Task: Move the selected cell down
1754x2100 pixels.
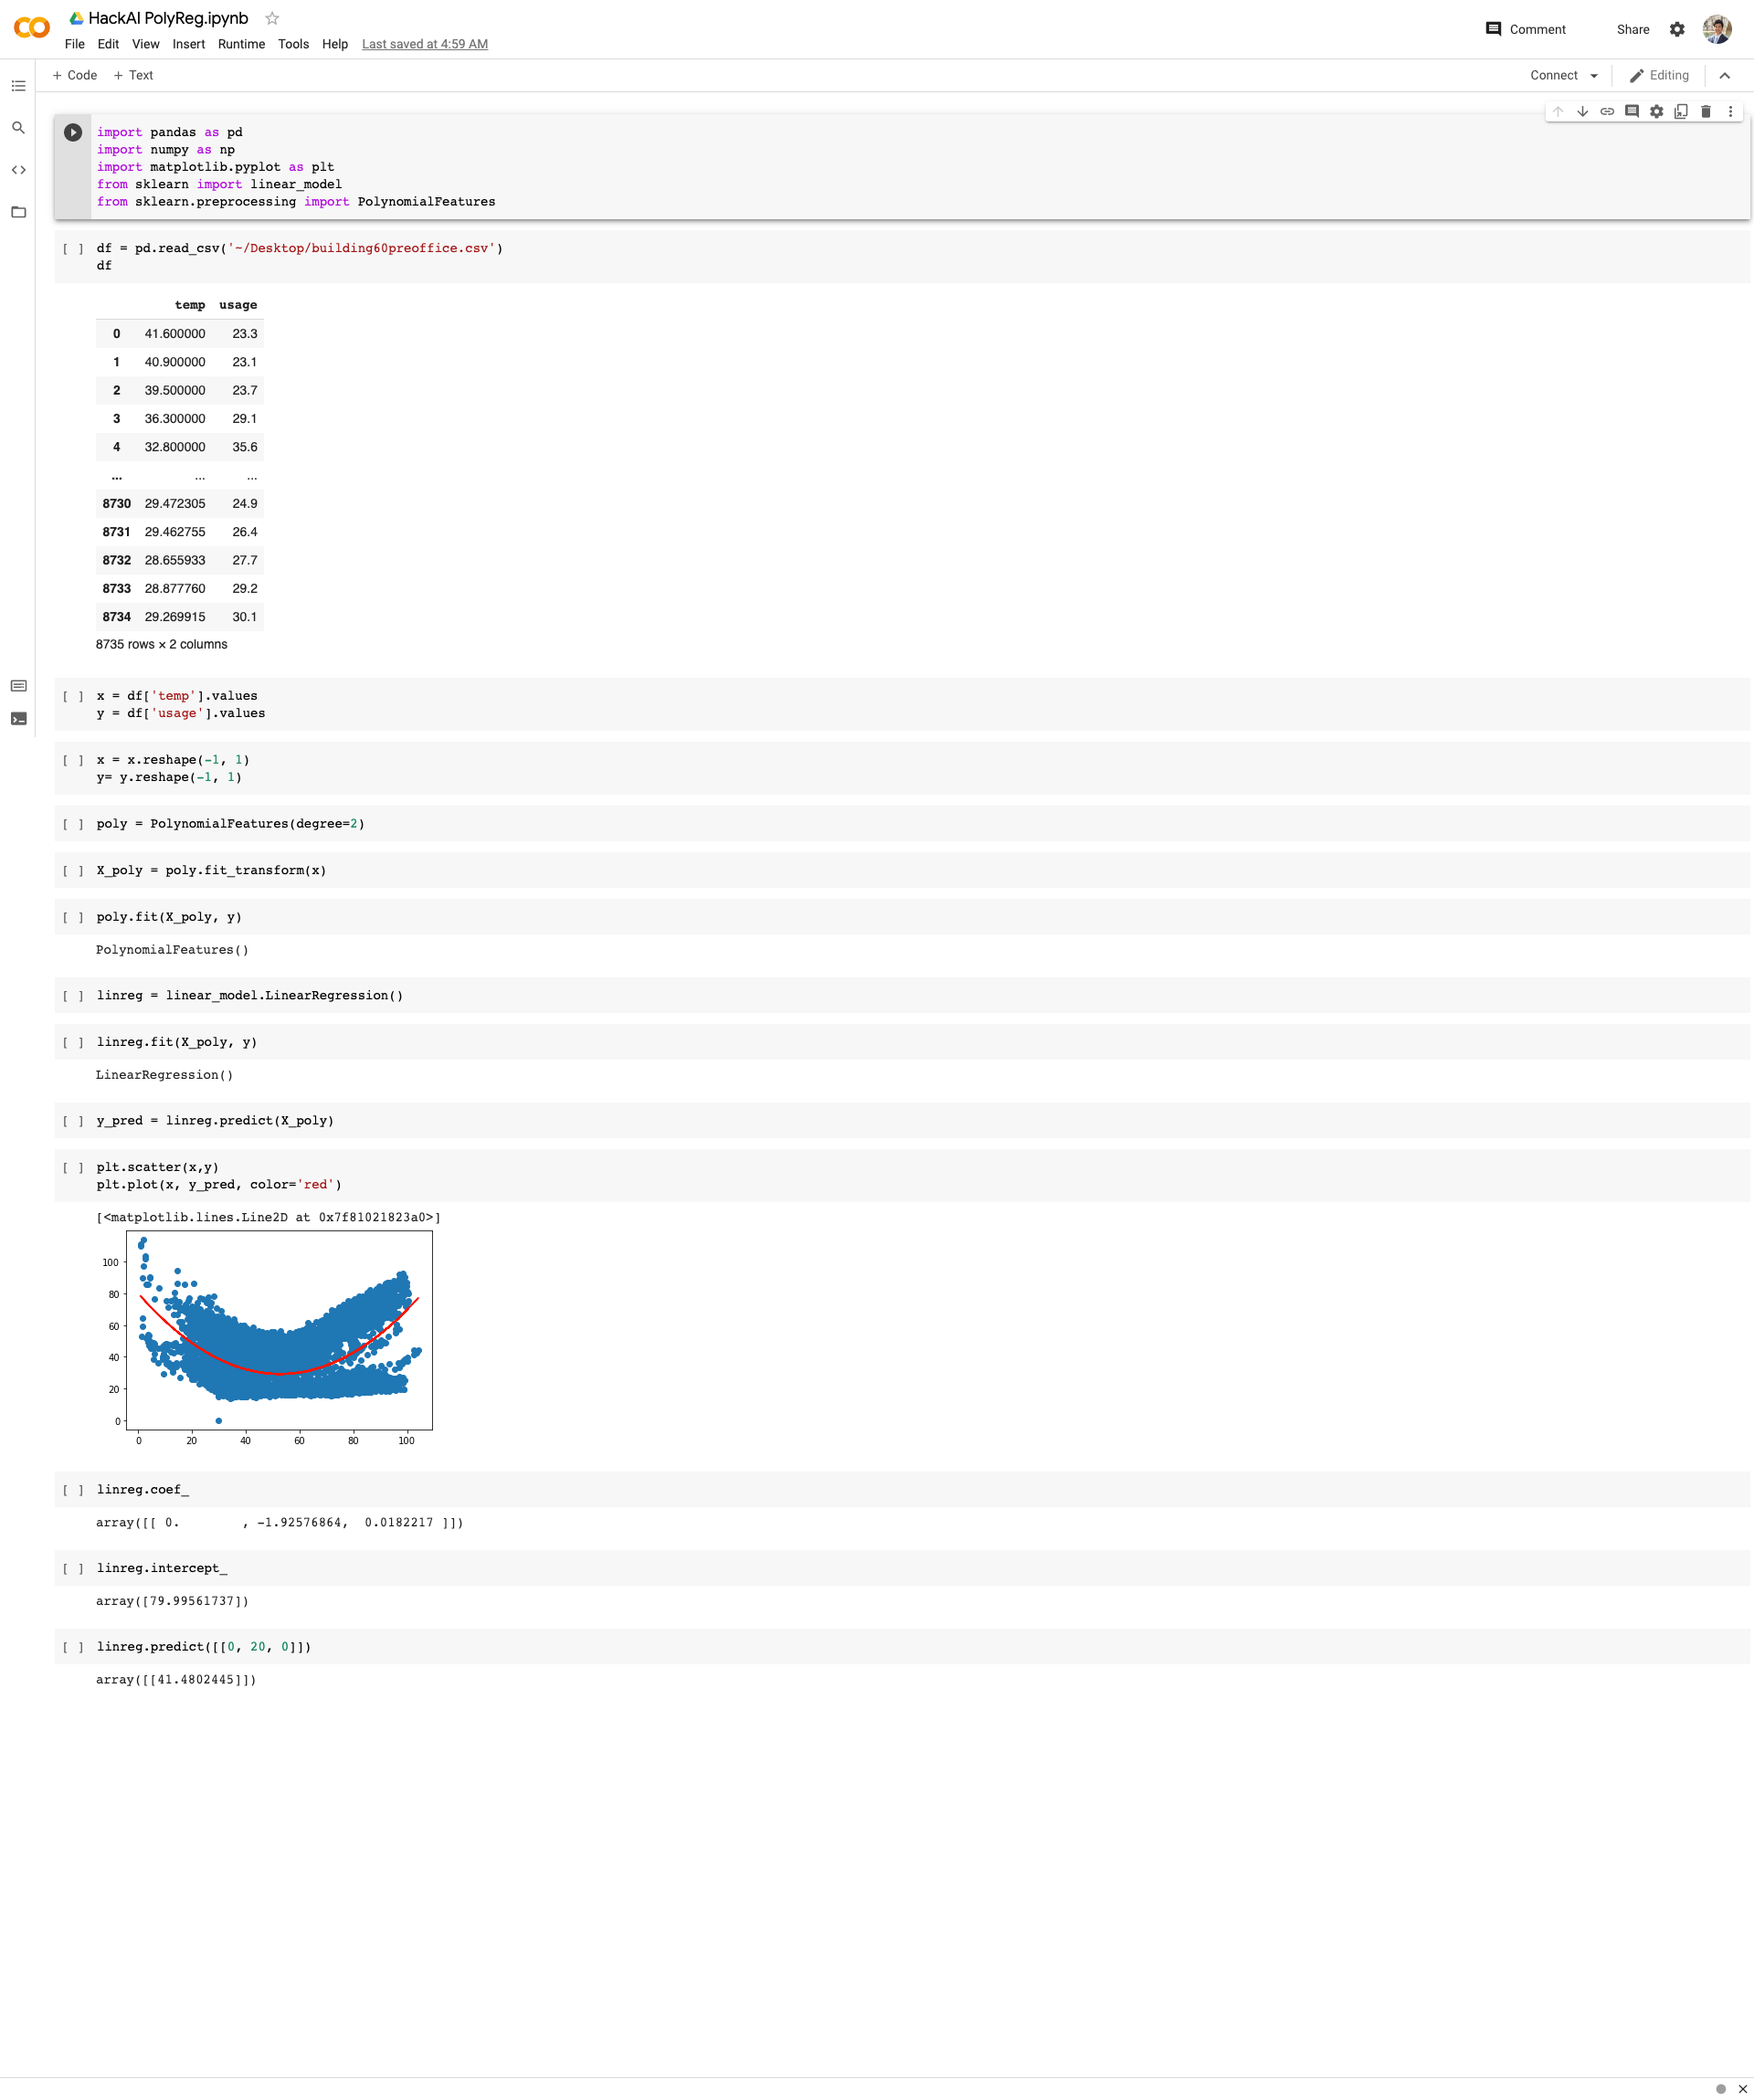Action: [1582, 112]
